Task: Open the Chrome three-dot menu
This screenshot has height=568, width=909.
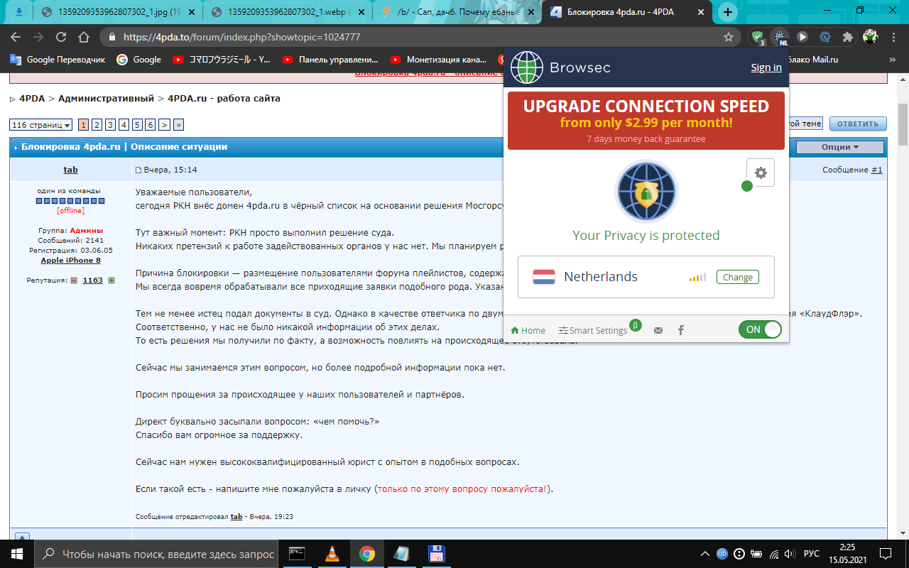Action: click(893, 37)
